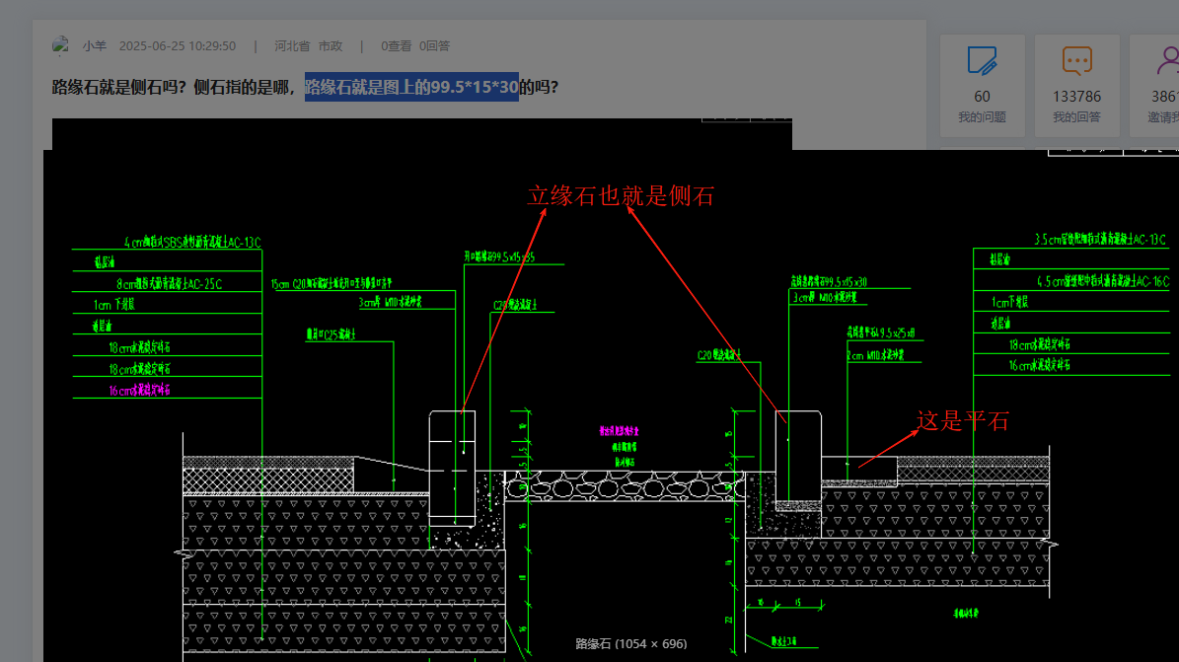Click the red annotation 立缘石也就是侧石
The height and width of the screenshot is (662, 1179).
[x=622, y=195]
